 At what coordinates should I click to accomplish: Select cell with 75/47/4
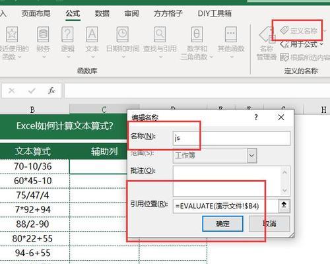pos(32,195)
